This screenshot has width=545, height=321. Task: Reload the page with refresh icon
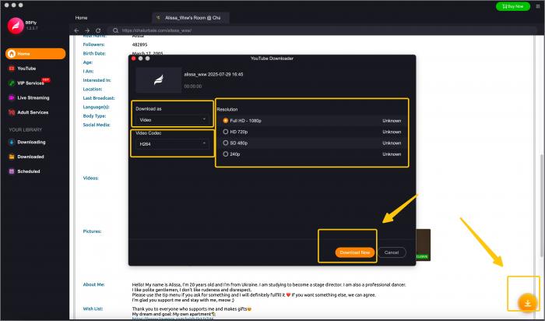(98, 30)
